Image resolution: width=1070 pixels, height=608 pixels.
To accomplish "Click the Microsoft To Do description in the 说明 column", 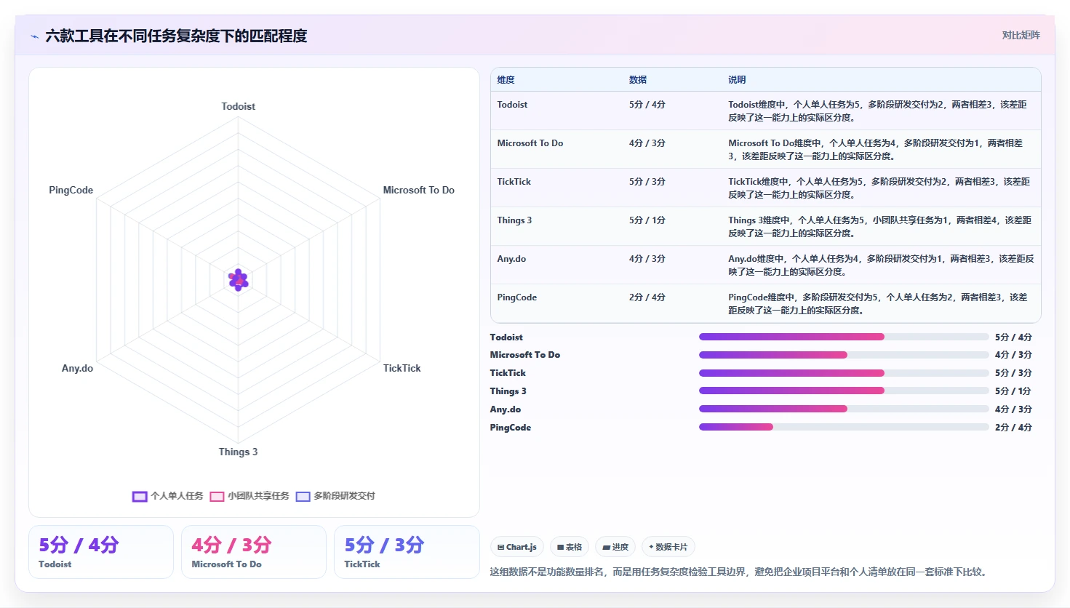I will pyautogui.click(x=876, y=150).
